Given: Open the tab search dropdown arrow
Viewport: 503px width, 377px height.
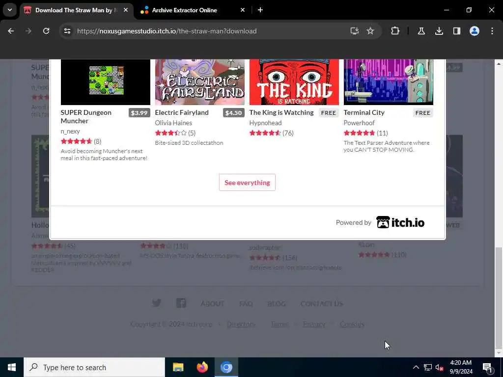Looking at the screenshot, I should 10,10.
